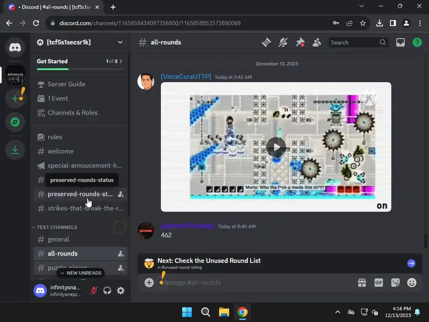429x322 pixels.
Task: Open preserved-rounds-st... channel
Action: [80, 194]
